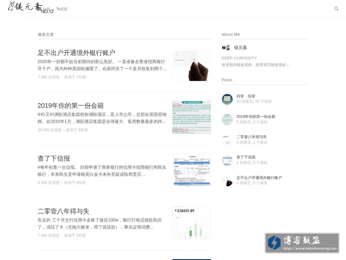
Task: Click the motto 改变我所能改变的，接受我不能改变的
Action: tap(255, 65)
